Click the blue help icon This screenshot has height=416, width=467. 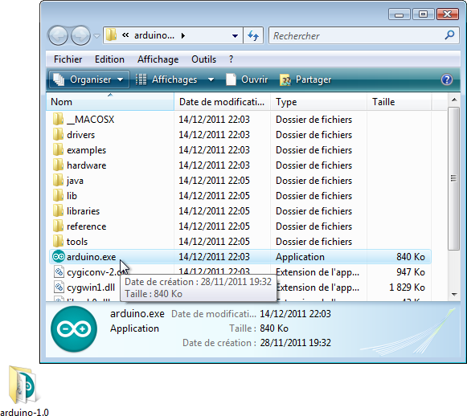point(447,80)
